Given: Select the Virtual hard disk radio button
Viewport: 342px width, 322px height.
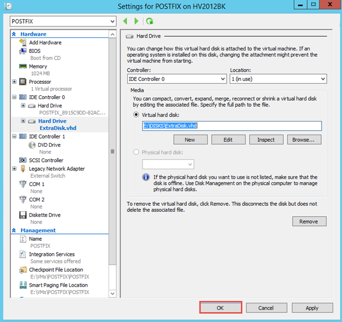Looking at the screenshot, I should coord(136,114).
